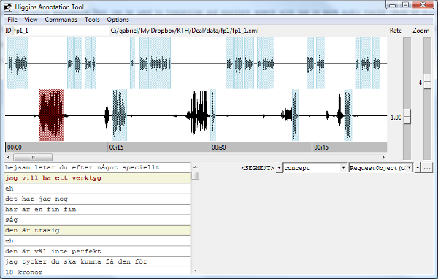Click the plus button next to <SEGMENT>
The height and width of the screenshot is (279, 438).
point(279,168)
